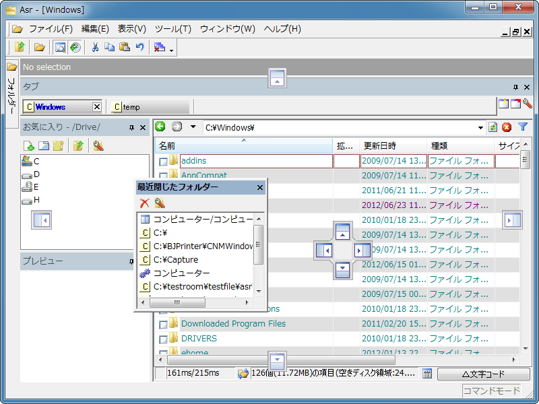The image size is (539, 404).
Task: Open the blue funnel Filter icon
Action: pos(522,127)
